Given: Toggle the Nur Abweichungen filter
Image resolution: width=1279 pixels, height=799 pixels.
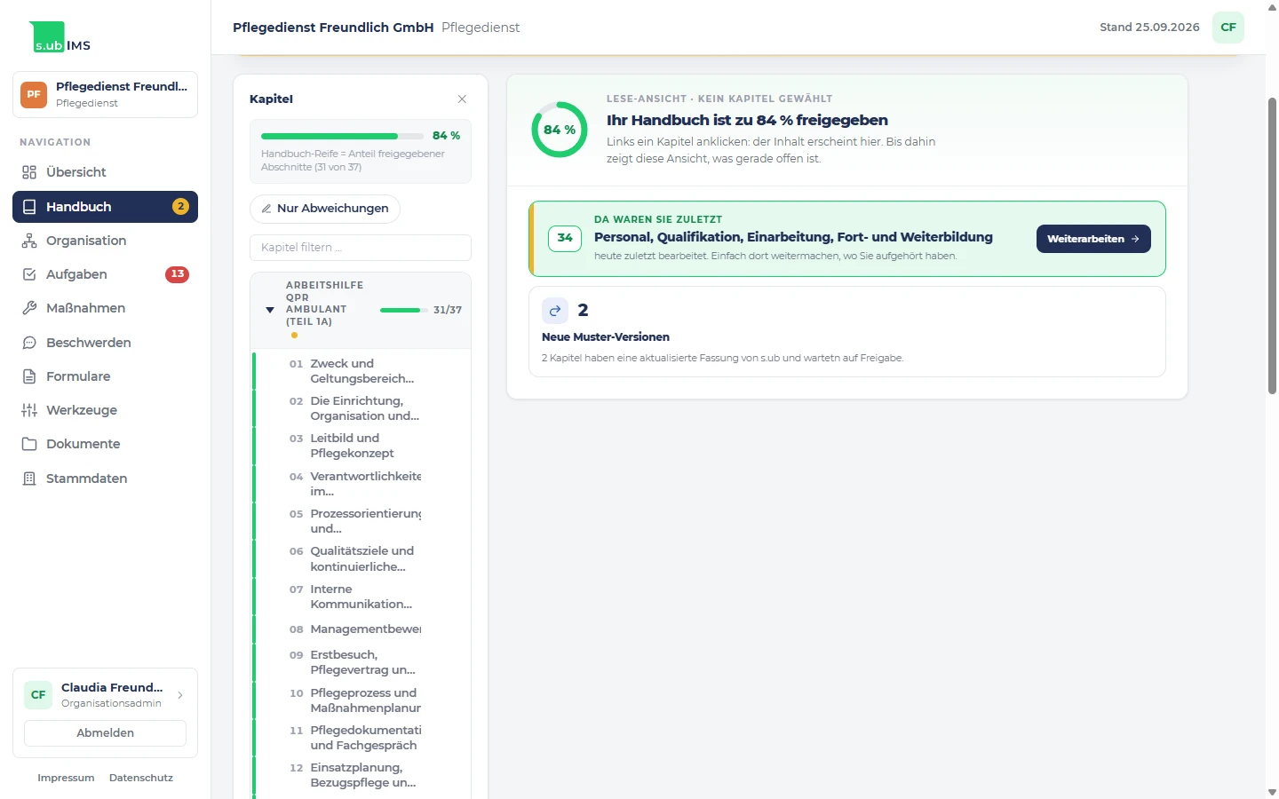Looking at the screenshot, I should tap(325, 209).
